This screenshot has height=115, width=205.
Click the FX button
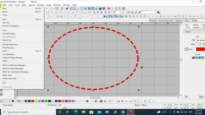click(186, 97)
